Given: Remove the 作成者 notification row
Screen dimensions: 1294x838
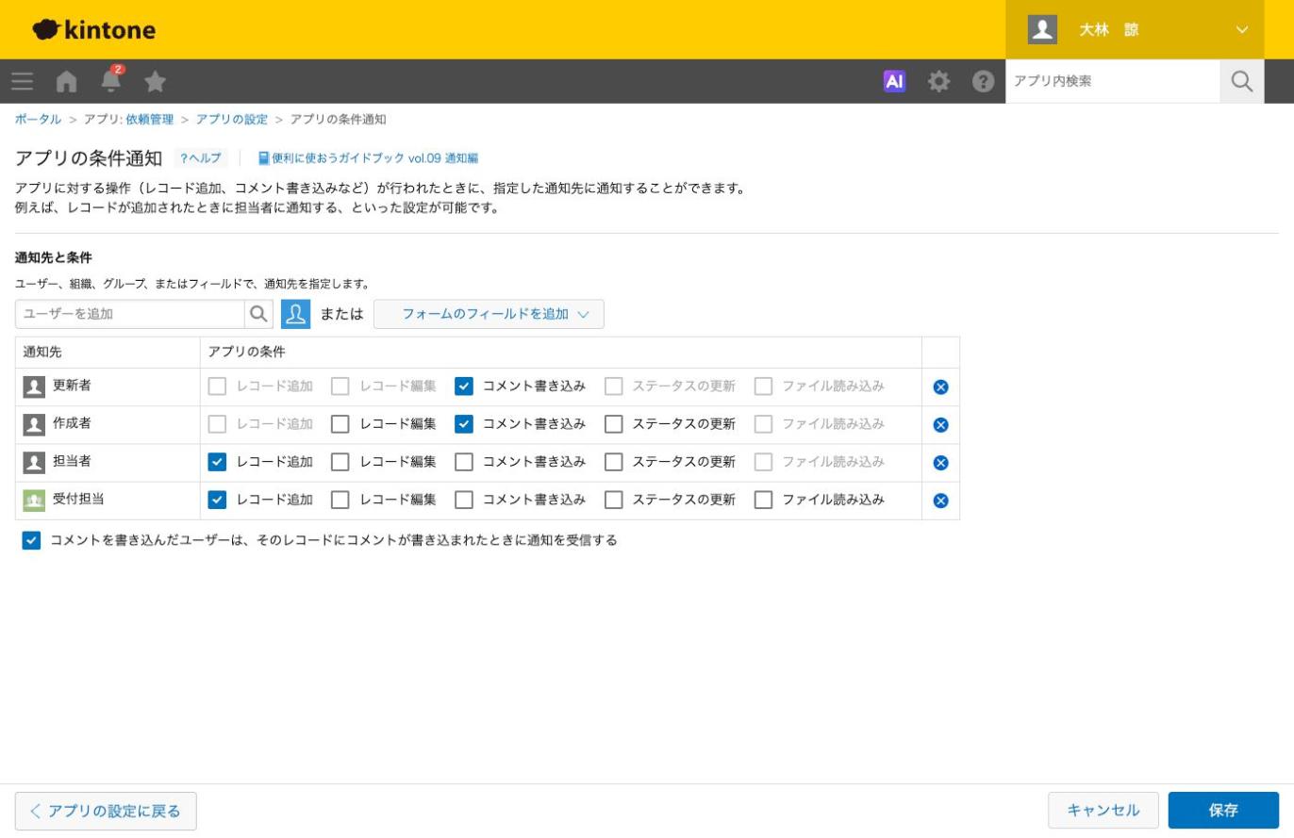Looking at the screenshot, I should (940, 424).
